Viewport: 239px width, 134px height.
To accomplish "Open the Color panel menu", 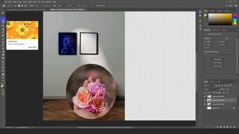I will point(237,11).
